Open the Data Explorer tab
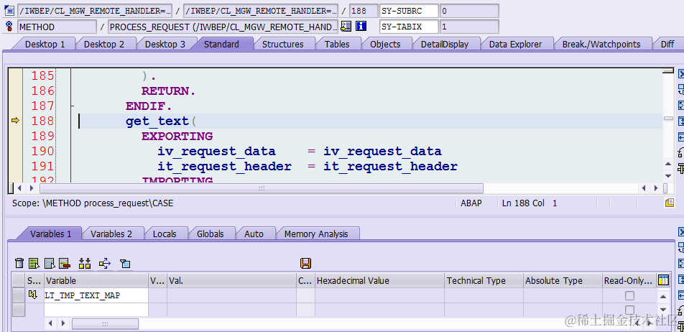 (x=515, y=44)
